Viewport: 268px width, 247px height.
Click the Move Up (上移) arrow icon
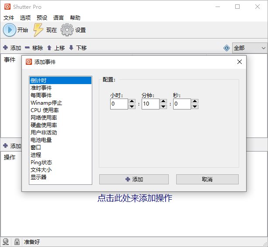point(49,48)
